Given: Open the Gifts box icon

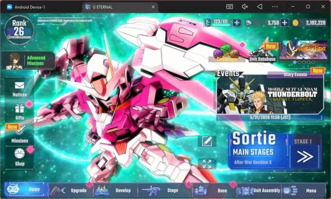Looking at the screenshot, I should [x=20, y=109].
